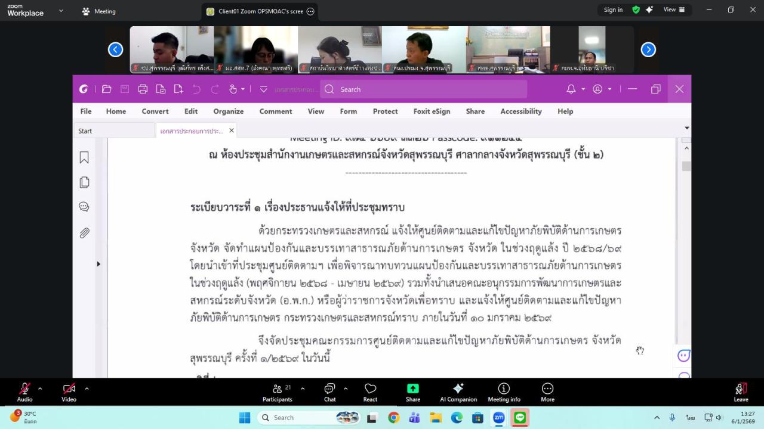Click the Redo icon
Image resolution: width=764 pixels, height=429 pixels.
pyautogui.click(x=215, y=88)
